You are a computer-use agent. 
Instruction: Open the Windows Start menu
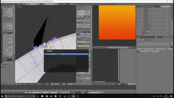[x=2, y=96]
